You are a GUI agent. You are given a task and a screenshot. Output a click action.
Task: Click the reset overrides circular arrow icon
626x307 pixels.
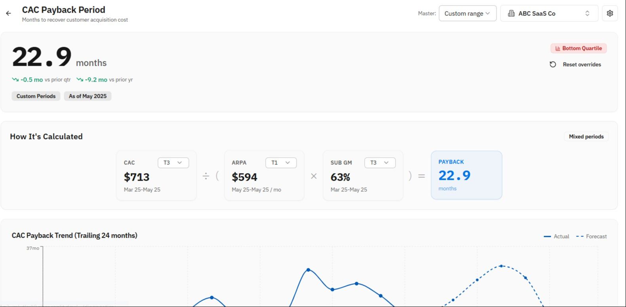coord(553,65)
